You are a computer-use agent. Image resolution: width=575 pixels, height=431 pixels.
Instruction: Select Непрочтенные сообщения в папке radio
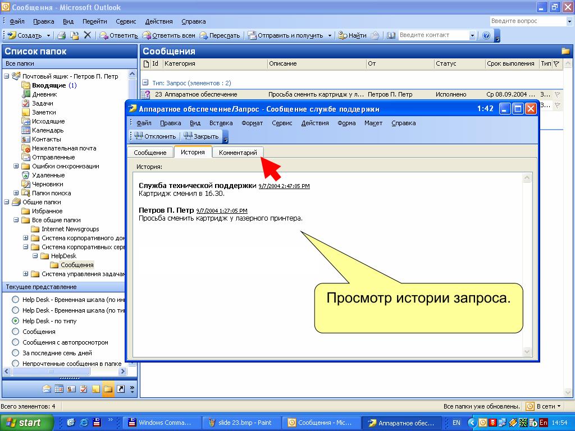click(x=15, y=363)
